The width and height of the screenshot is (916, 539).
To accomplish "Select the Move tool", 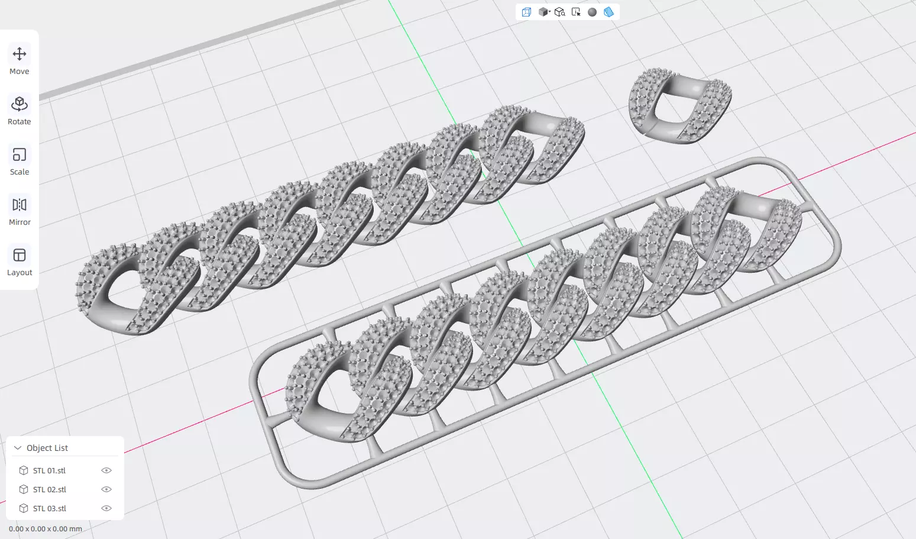I will pyautogui.click(x=20, y=60).
